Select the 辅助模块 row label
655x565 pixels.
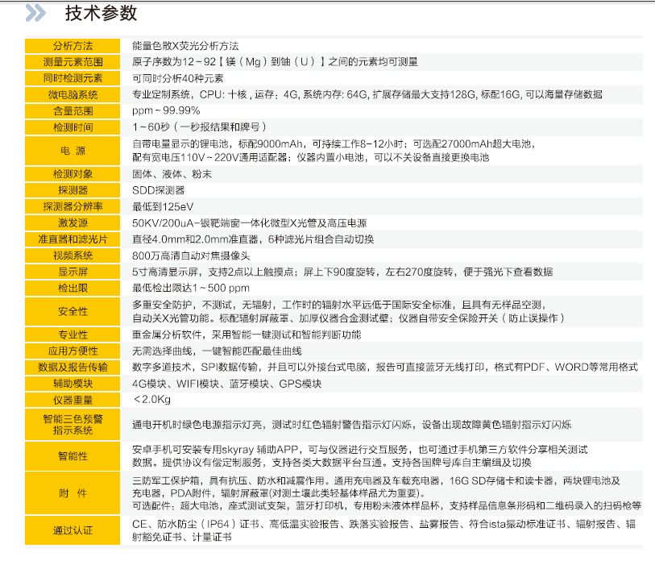(73, 383)
